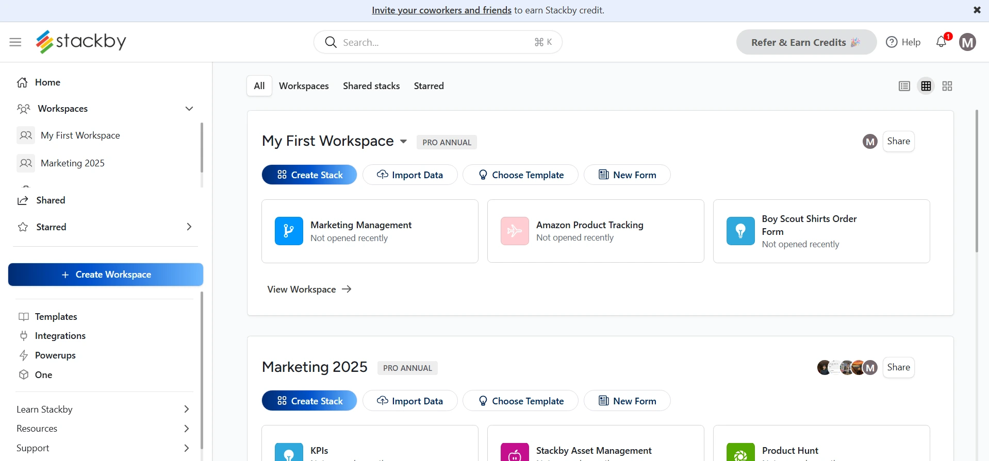The image size is (989, 461).
Task: Open Integrations in sidebar
Action: pos(60,336)
